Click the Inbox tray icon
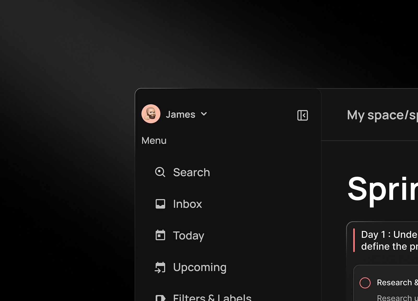The width and height of the screenshot is (418, 301). click(160, 204)
